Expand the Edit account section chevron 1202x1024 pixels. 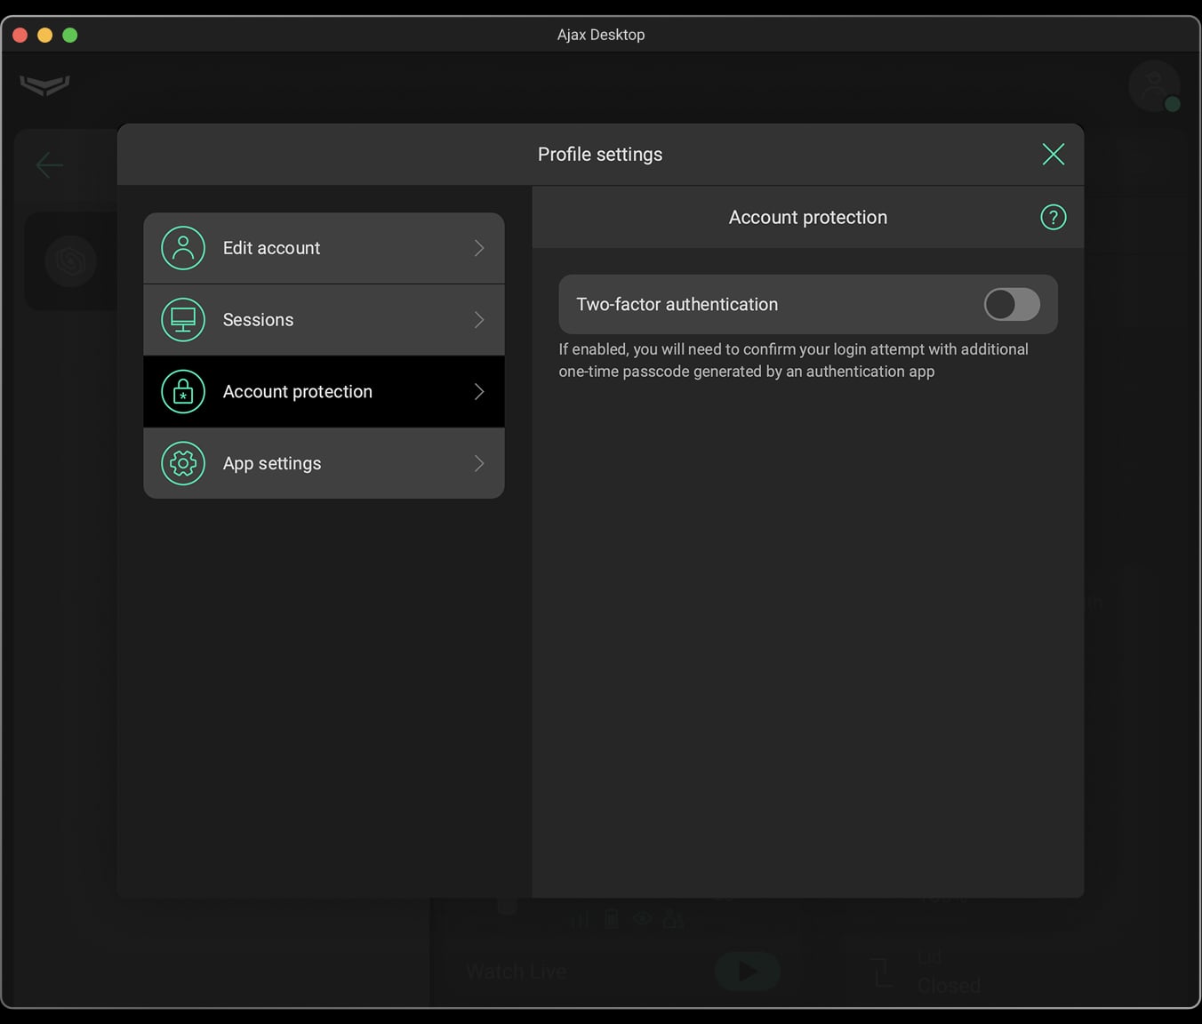click(x=478, y=248)
